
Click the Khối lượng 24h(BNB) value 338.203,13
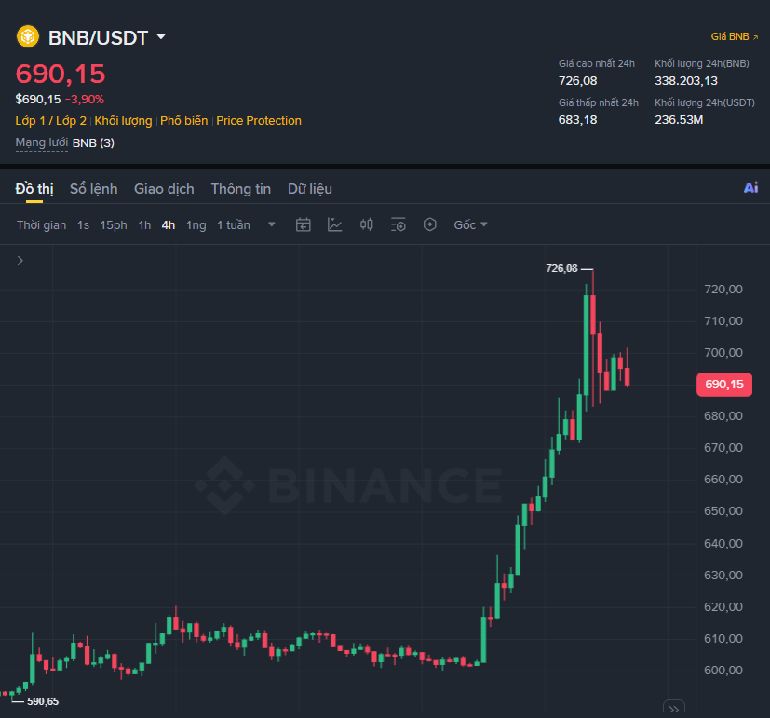(x=686, y=80)
